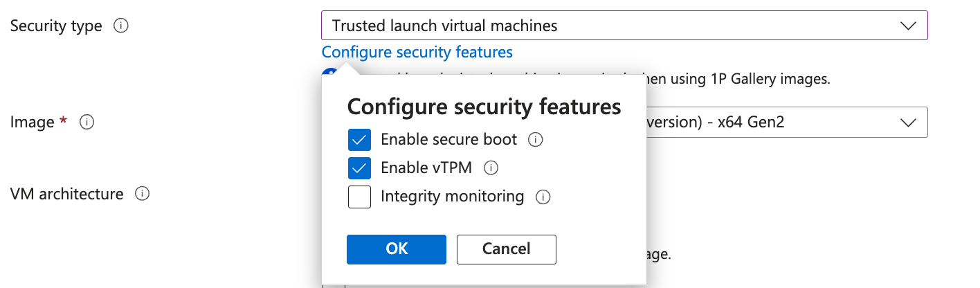Show info for Enable secure boot
The image size is (980, 288).
(535, 140)
